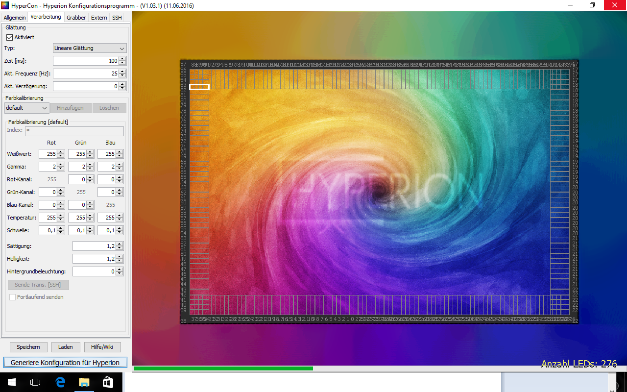Screen dimensions: 627x392
Task: Increase the Sättigung value with up arrow
Action: click(x=120, y=244)
